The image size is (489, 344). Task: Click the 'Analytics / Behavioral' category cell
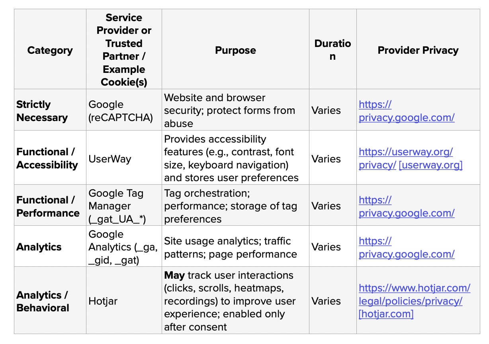43,301
